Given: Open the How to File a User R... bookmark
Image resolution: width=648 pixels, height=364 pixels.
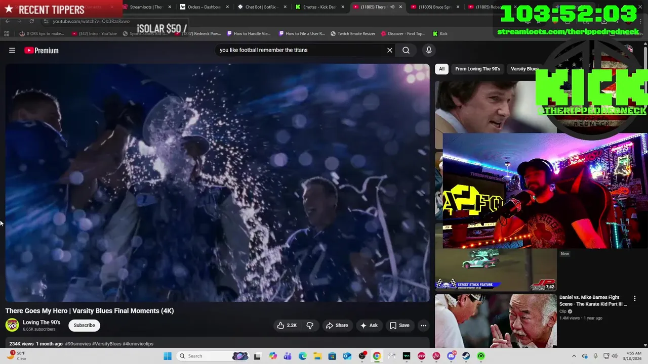Looking at the screenshot, I should point(302,34).
